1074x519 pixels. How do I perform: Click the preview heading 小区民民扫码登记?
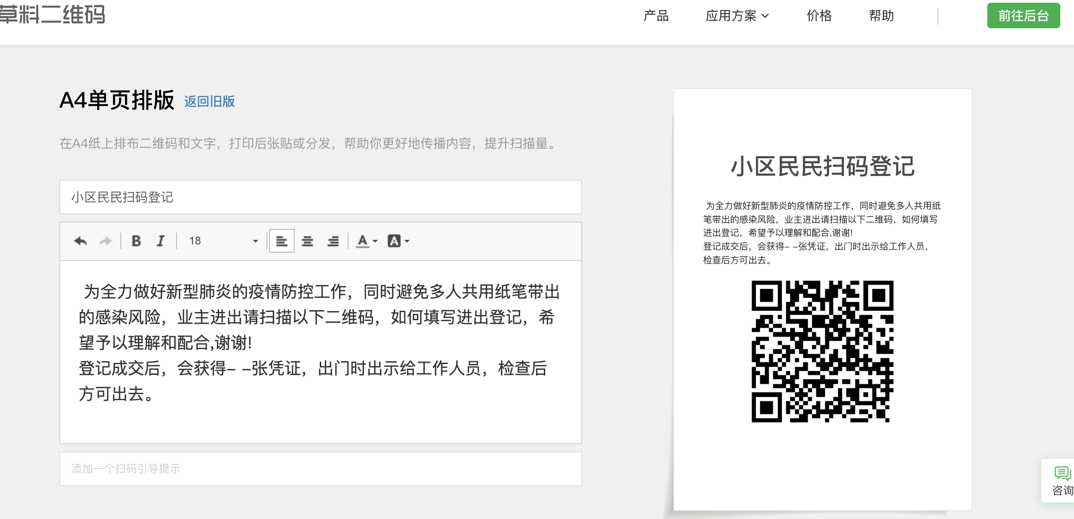(x=823, y=166)
